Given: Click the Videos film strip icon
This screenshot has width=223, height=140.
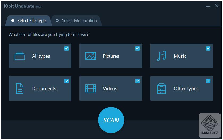Looking at the screenshot, I should click(x=90, y=88).
